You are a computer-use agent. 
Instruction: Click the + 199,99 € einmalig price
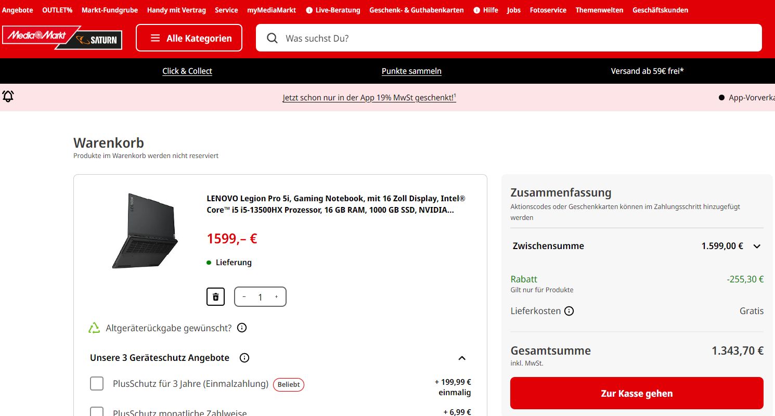coord(453,387)
